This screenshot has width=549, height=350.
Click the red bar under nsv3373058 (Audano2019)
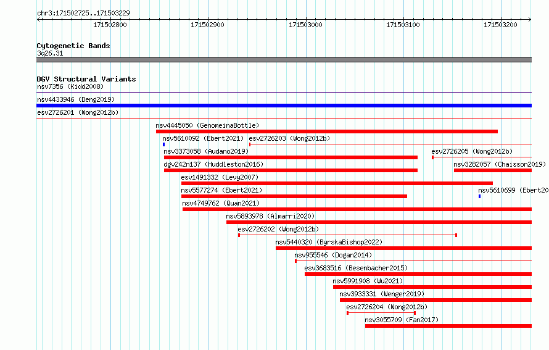click(291, 157)
